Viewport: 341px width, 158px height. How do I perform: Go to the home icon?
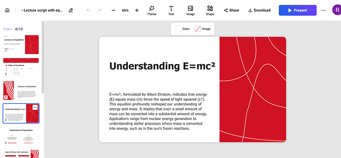(x=7, y=10)
